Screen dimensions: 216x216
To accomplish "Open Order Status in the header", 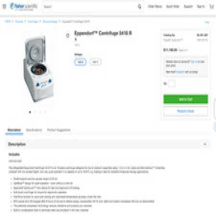I will pos(155,6).
